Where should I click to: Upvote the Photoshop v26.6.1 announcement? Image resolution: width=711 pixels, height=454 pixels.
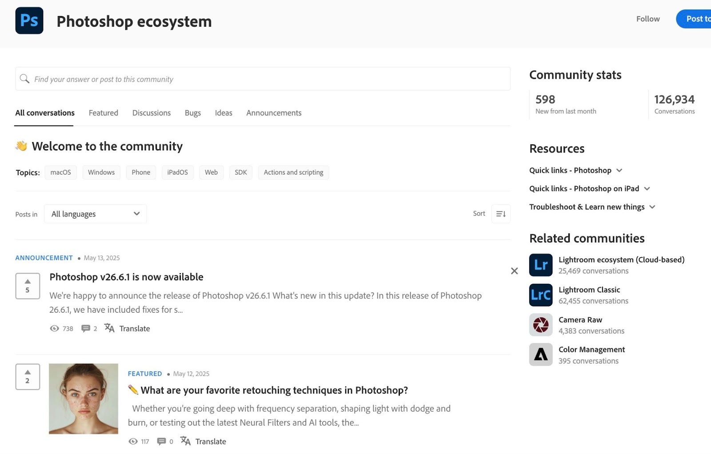pyautogui.click(x=28, y=286)
